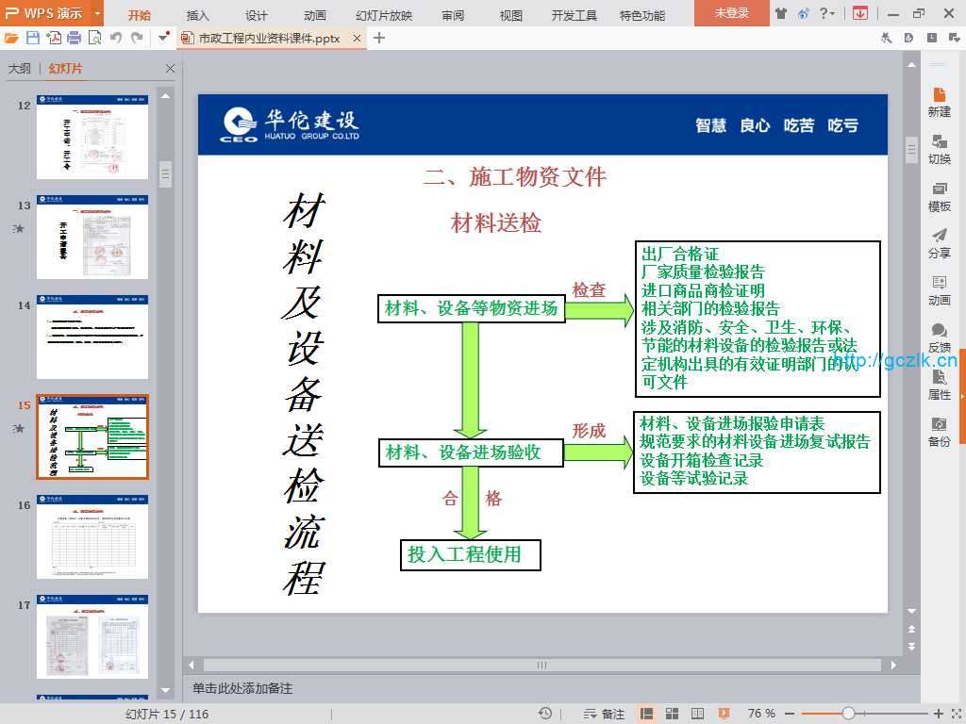This screenshot has width=966, height=724.
Task: Open the 插入 ribbon tab
Action: 198,15
